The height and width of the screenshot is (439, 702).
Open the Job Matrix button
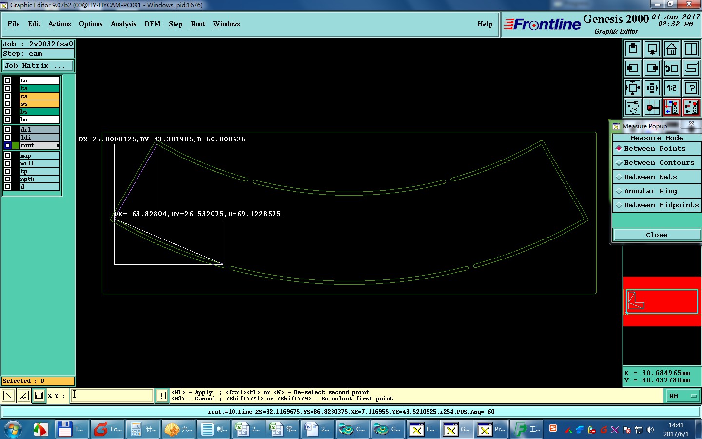38,66
